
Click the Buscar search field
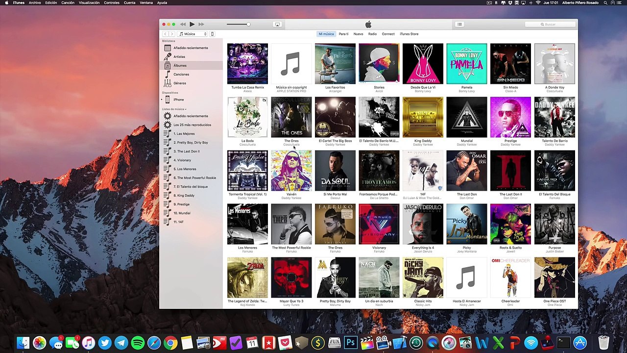(x=550, y=24)
